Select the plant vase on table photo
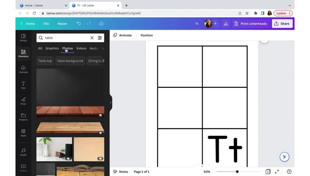Viewport: 310px width, 176px height. [x=54, y=149]
